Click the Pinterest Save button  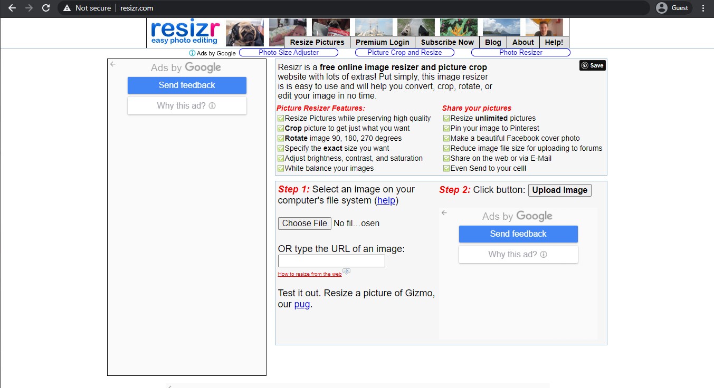pos(592,65)
